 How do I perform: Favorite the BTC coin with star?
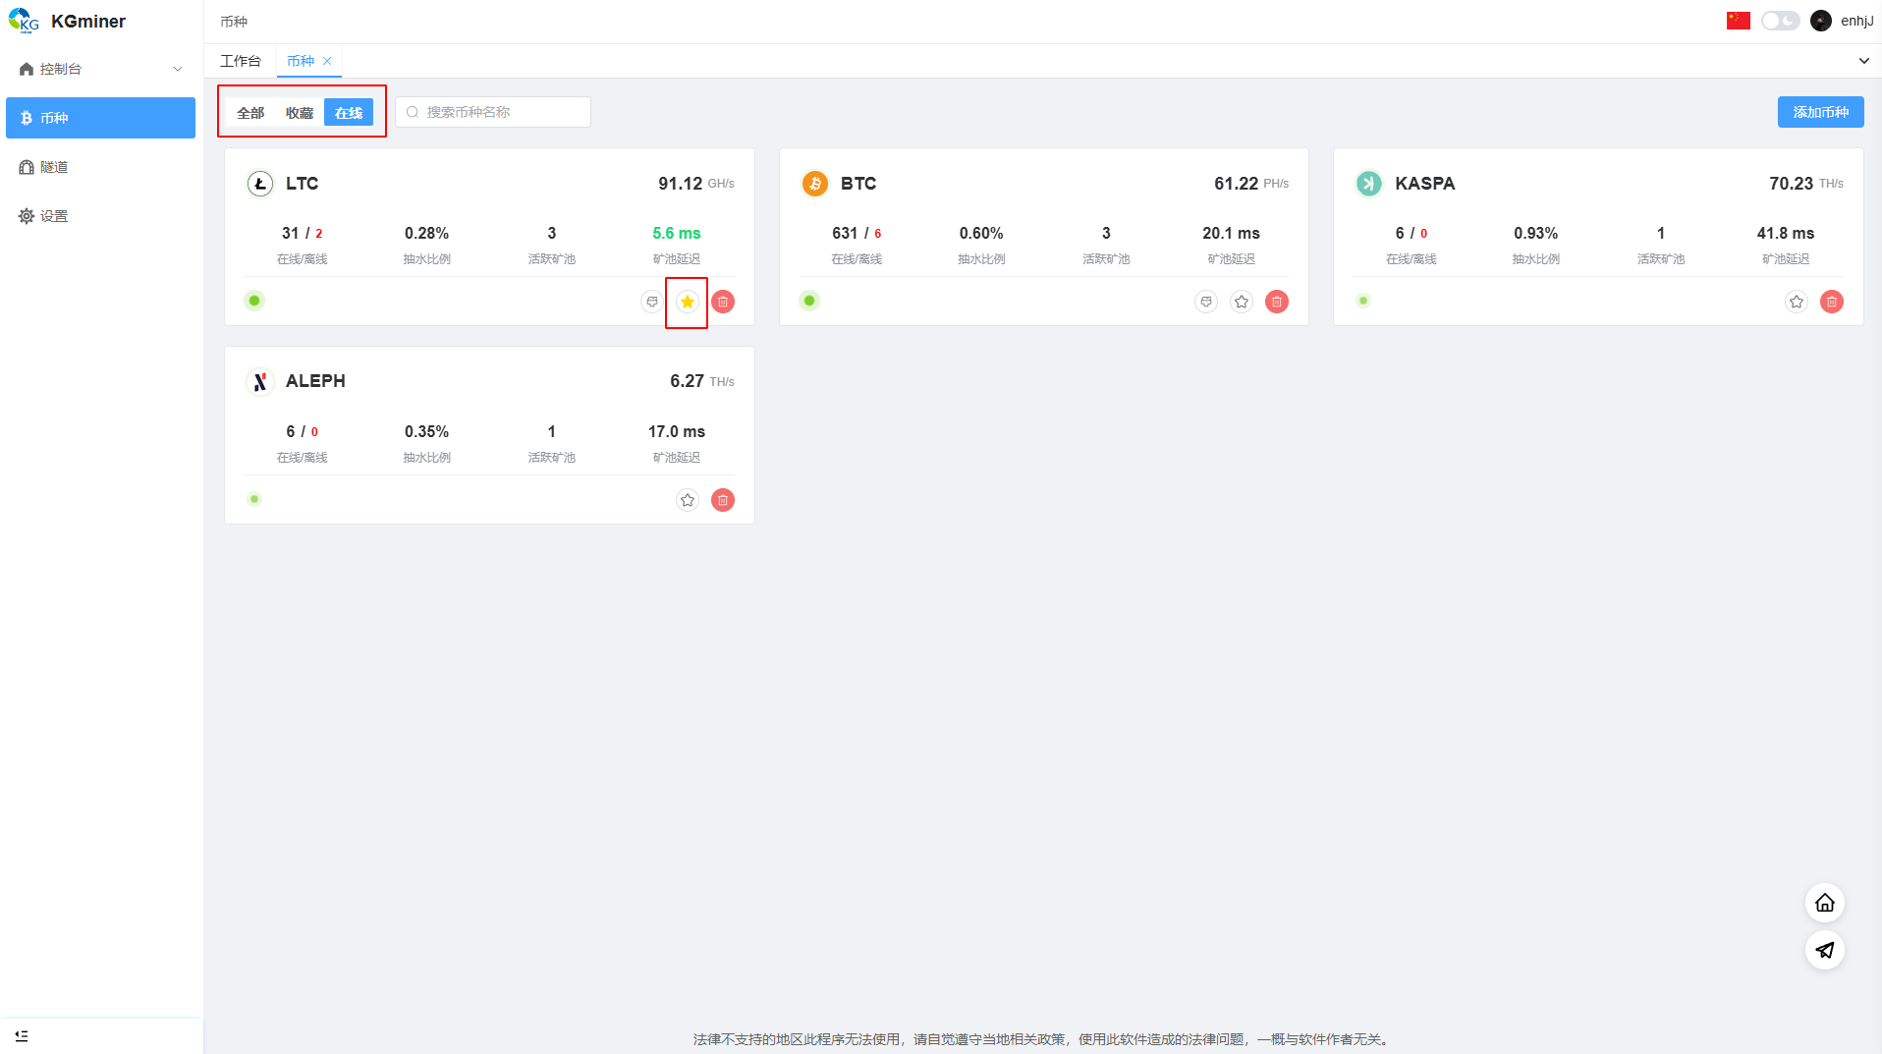(1241, 302)
